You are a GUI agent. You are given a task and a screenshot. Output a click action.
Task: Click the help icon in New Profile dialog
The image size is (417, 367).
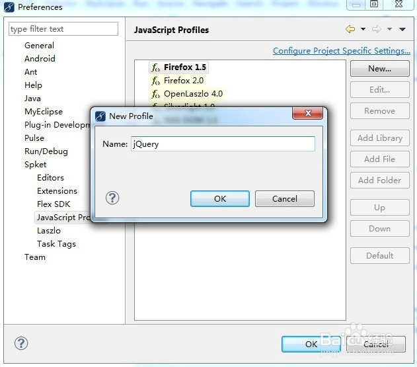112,198
